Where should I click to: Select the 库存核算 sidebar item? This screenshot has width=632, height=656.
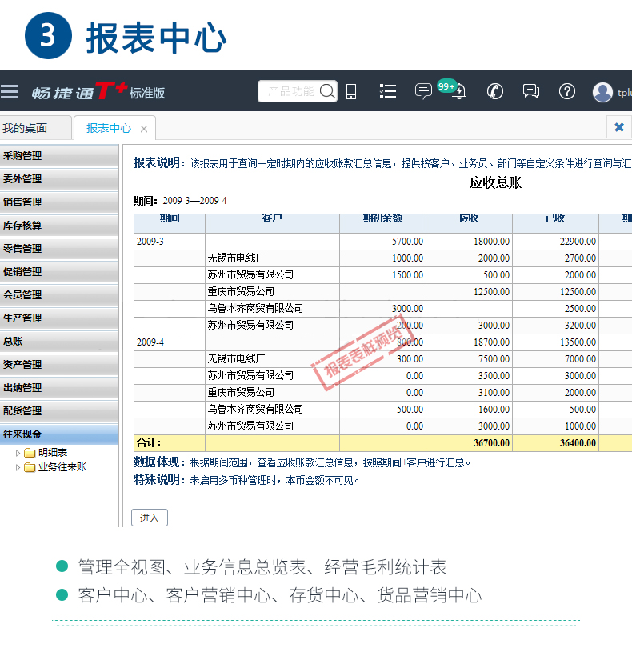pyautogui.click(x=59, y=226)
